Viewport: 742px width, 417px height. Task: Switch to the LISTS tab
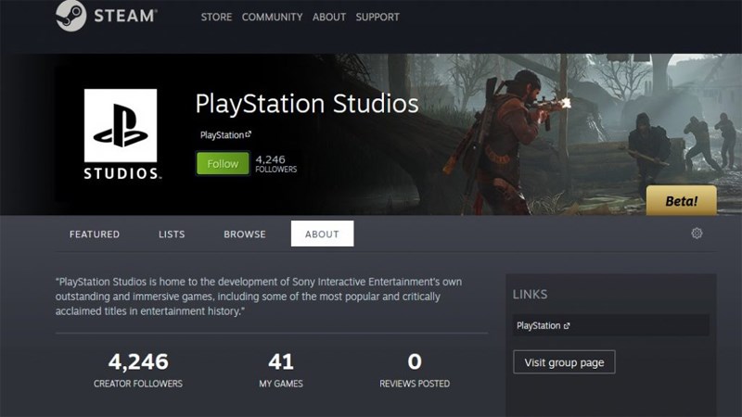[x=172, y=234]
